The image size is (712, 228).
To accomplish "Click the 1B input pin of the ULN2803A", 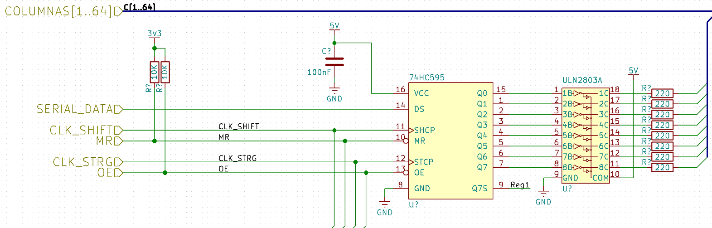I will coord(567,93).
